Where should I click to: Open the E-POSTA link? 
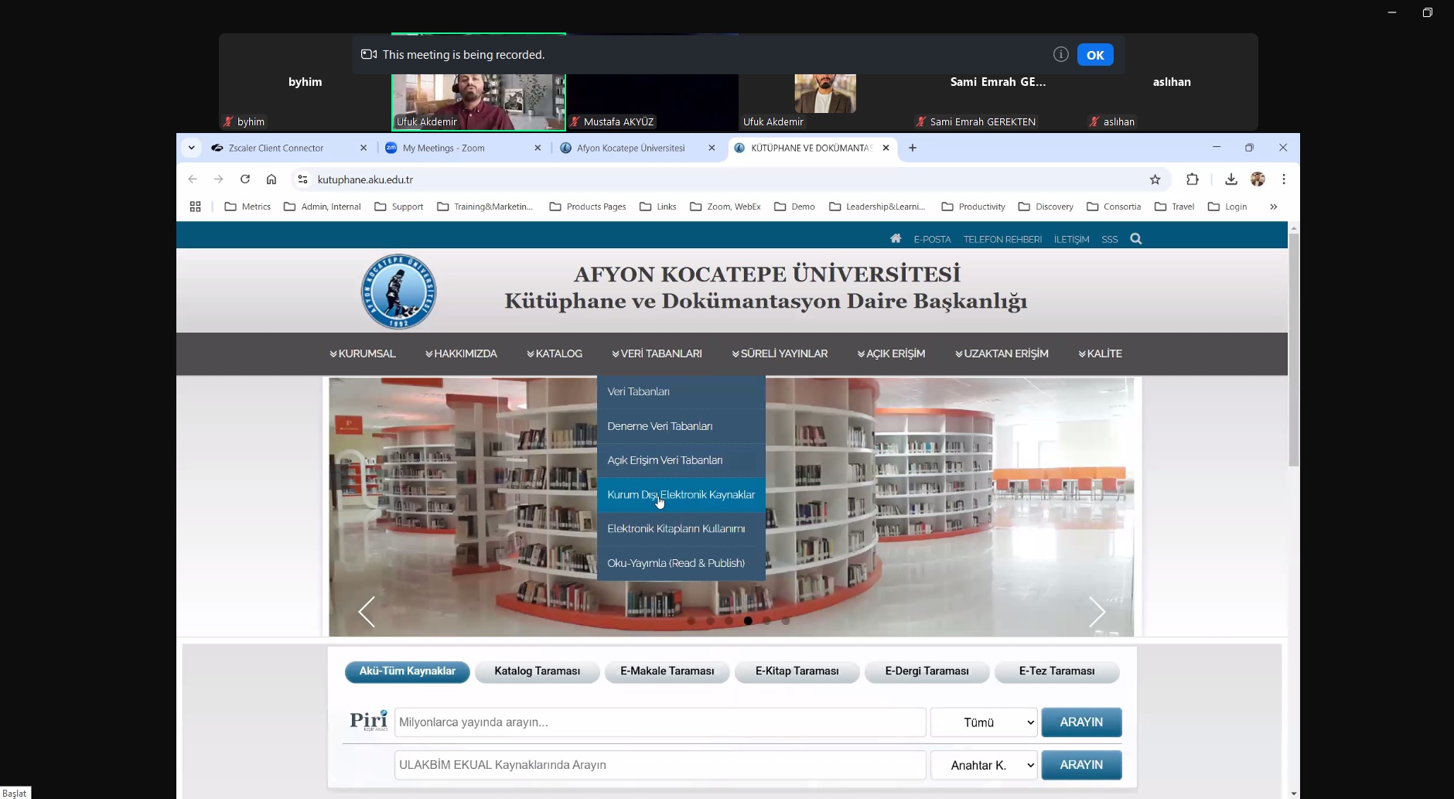pos(932,239)
